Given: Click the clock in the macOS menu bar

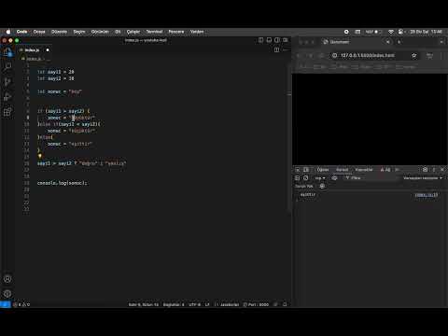Looking at the screenshot, I should pyautogui.click(x=426, y=32).
